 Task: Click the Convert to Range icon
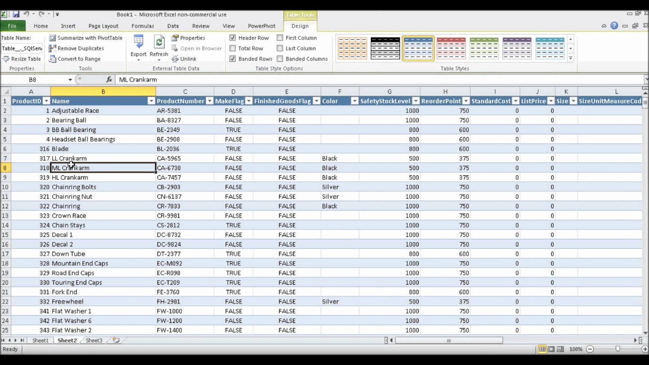[x=53, y=59]
